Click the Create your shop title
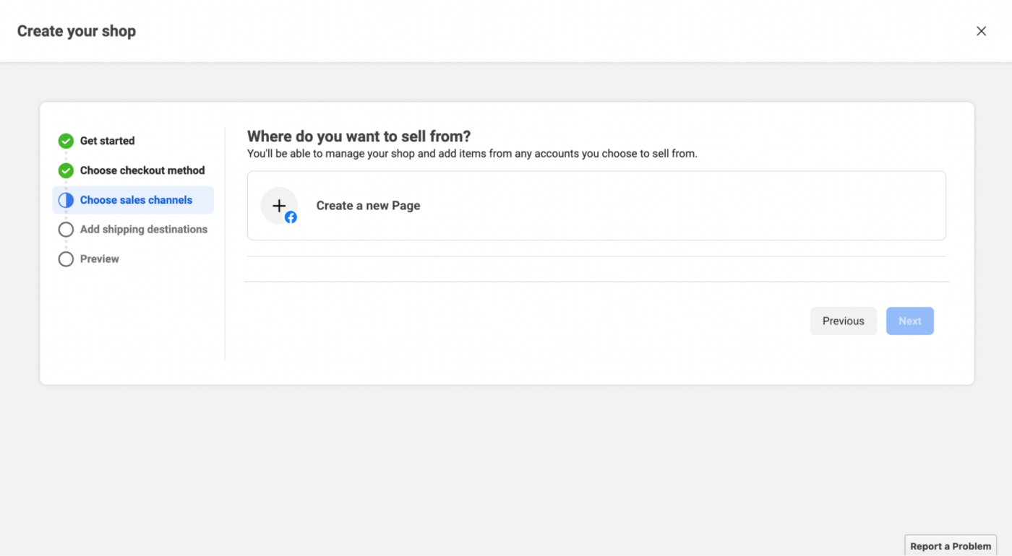 click(x=76, y=30)
